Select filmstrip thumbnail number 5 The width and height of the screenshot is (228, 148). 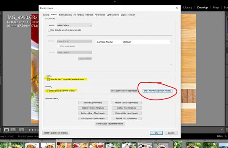pyautogui.click(x=32, y=145)
